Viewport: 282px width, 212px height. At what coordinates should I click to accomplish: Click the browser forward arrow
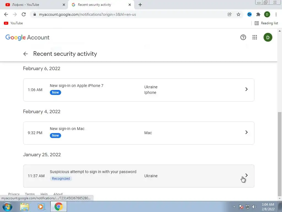(15, 14)
